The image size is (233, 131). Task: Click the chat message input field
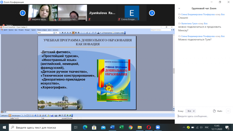click(204, 116)
